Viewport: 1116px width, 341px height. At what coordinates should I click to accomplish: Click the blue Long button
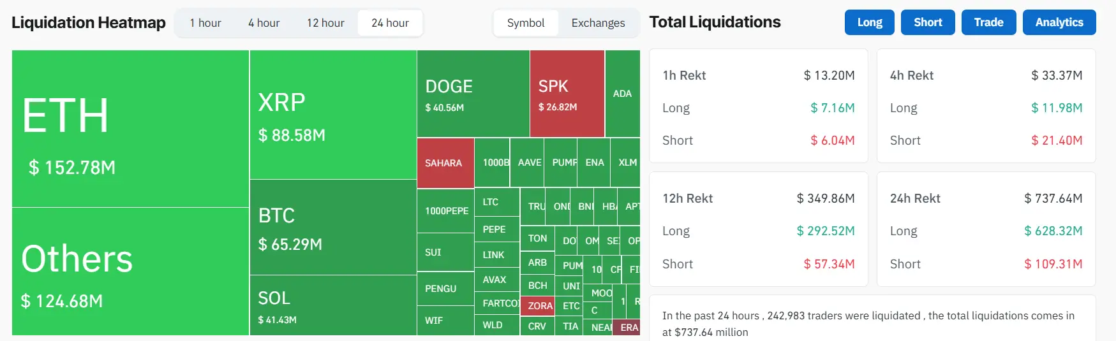869,22
